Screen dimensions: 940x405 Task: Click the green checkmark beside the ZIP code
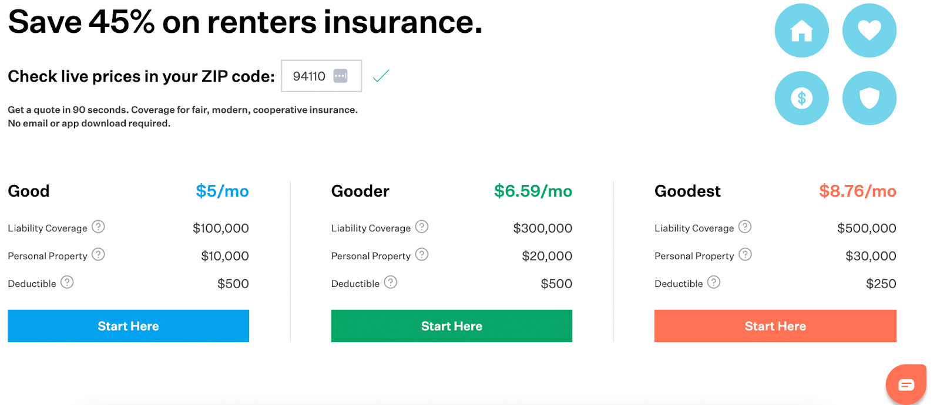click(x=380, y=76)
